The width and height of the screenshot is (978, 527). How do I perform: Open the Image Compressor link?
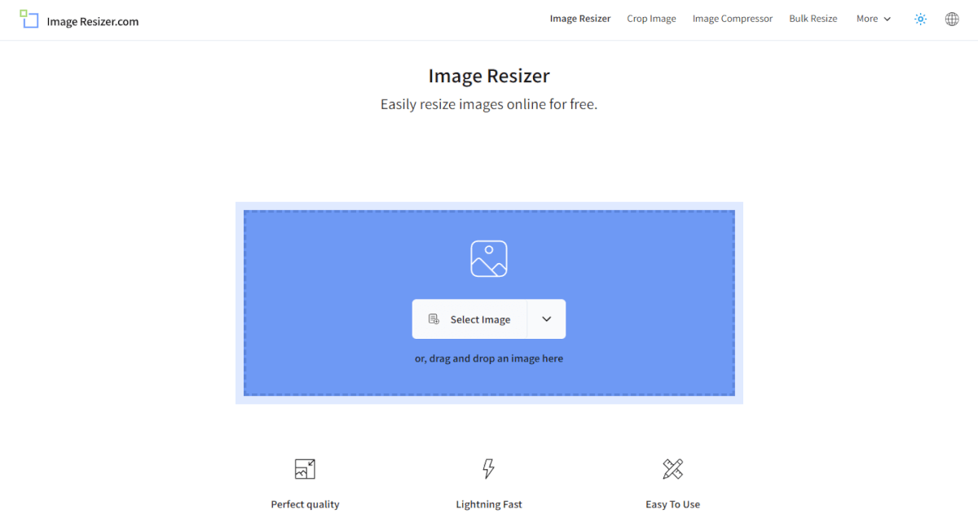[x=732, y=19]
